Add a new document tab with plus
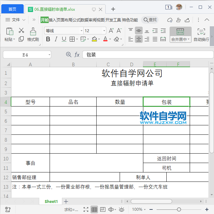214x214 pixels. pyautogui.click(x=113, y=9)
